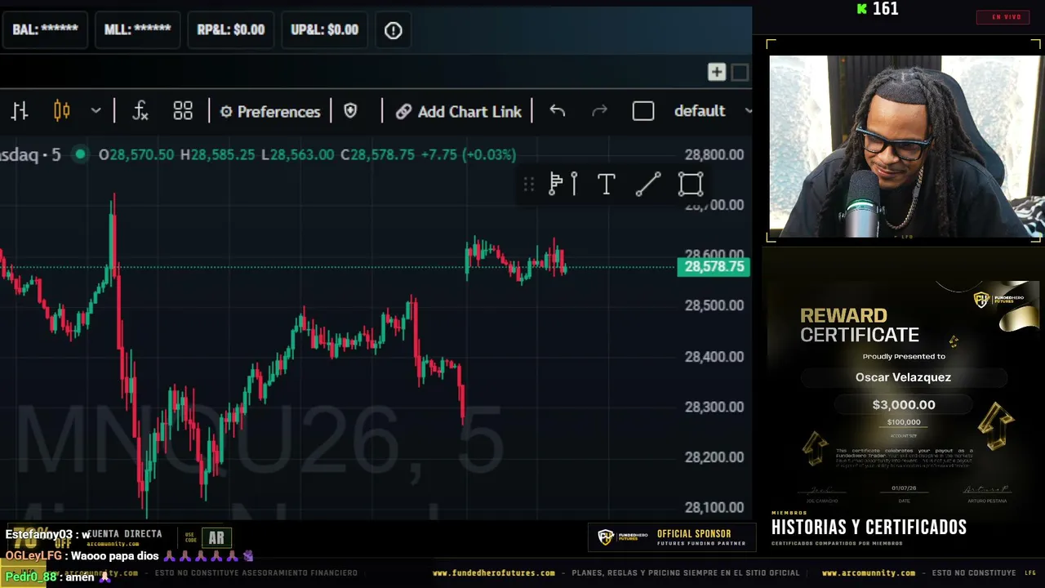The height and width of the screenshot is (588, 1045).
Task: Click the alert info circle icon
Action: (x=394, y=30)
